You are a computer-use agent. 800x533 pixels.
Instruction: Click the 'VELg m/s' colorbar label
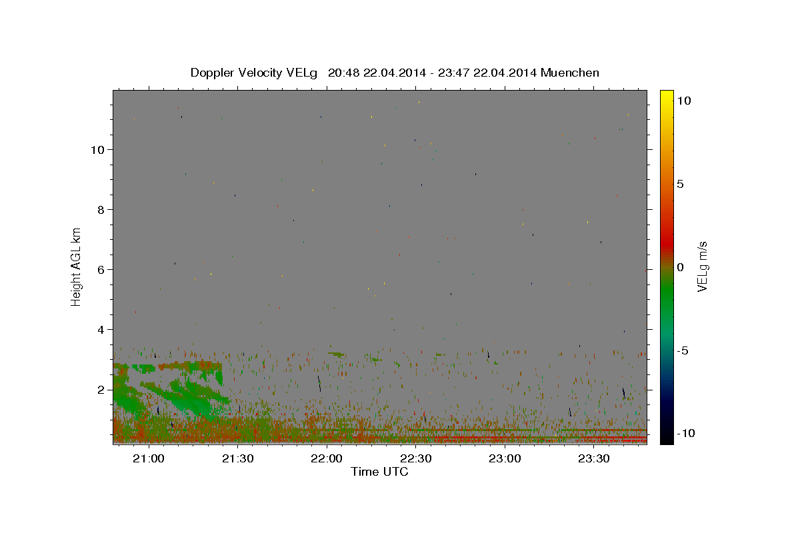[702, 266]
